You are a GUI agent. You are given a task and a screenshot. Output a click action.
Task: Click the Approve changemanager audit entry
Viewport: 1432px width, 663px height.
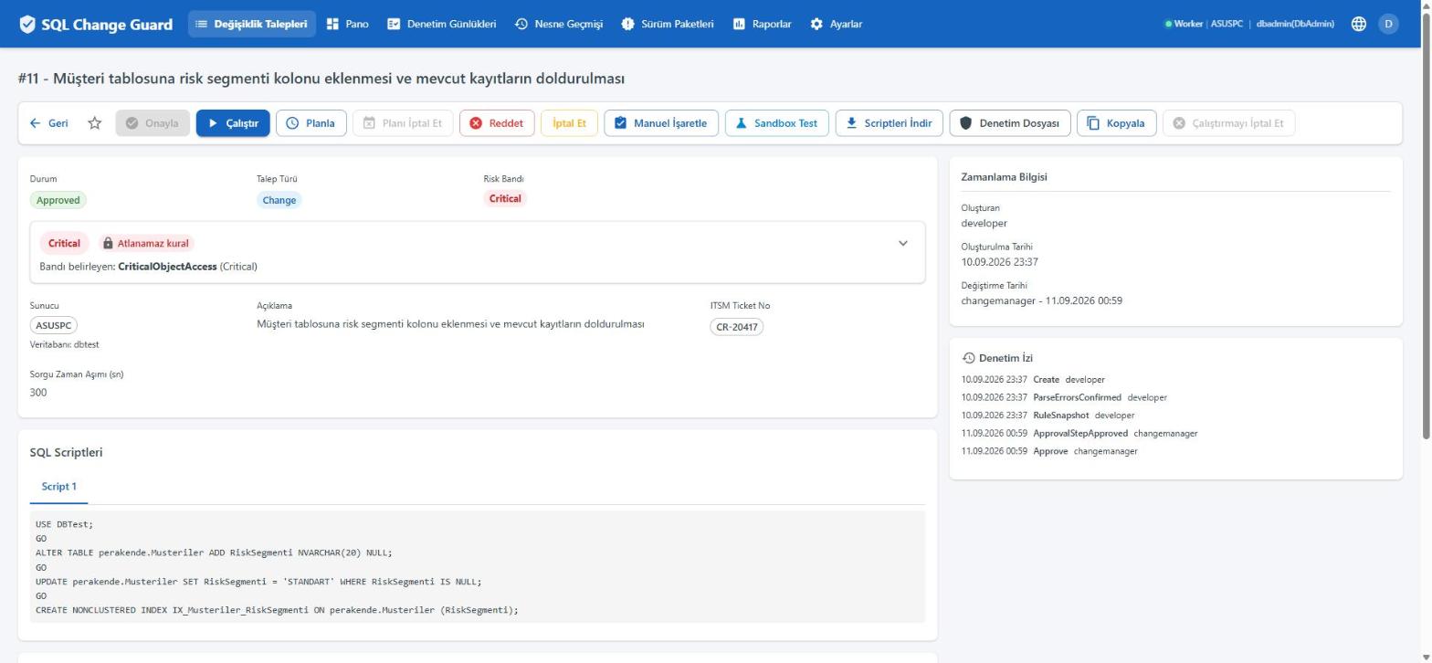[1049, 451]
